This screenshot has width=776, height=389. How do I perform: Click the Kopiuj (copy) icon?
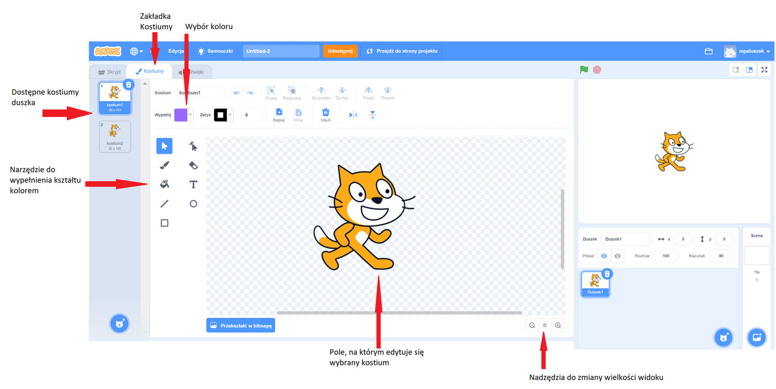coord(278,114)
